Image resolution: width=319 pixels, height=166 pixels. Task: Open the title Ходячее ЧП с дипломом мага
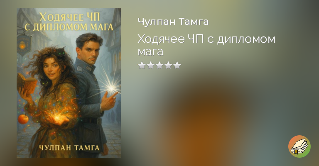click(x=206, y=45)
